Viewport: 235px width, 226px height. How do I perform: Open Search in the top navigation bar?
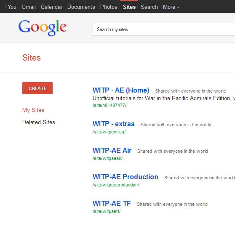pyautogui.click(x=149, y=7)
